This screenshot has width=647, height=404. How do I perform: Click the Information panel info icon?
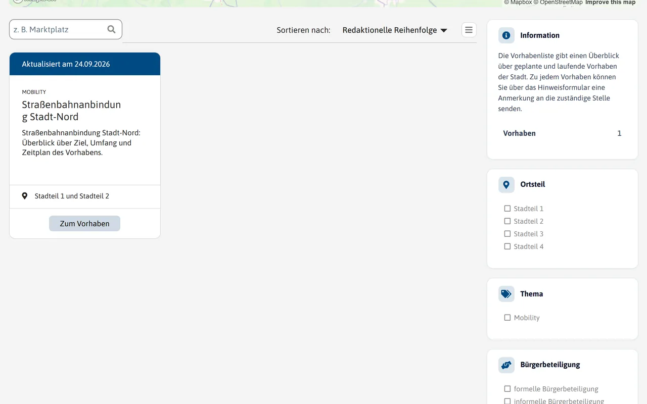[506, 35]
